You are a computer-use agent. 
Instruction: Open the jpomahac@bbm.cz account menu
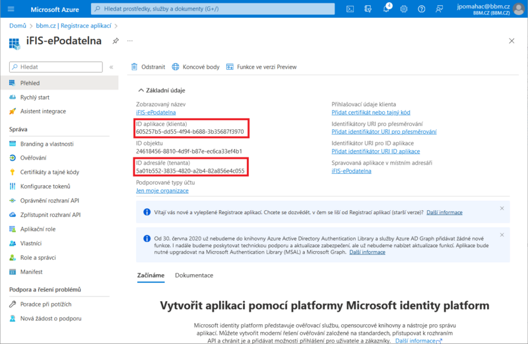(490, 9)
